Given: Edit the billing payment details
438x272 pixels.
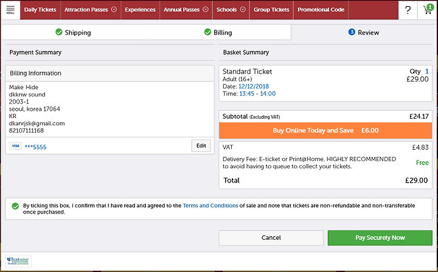Looking at the screenshot, I should point(201,145).
